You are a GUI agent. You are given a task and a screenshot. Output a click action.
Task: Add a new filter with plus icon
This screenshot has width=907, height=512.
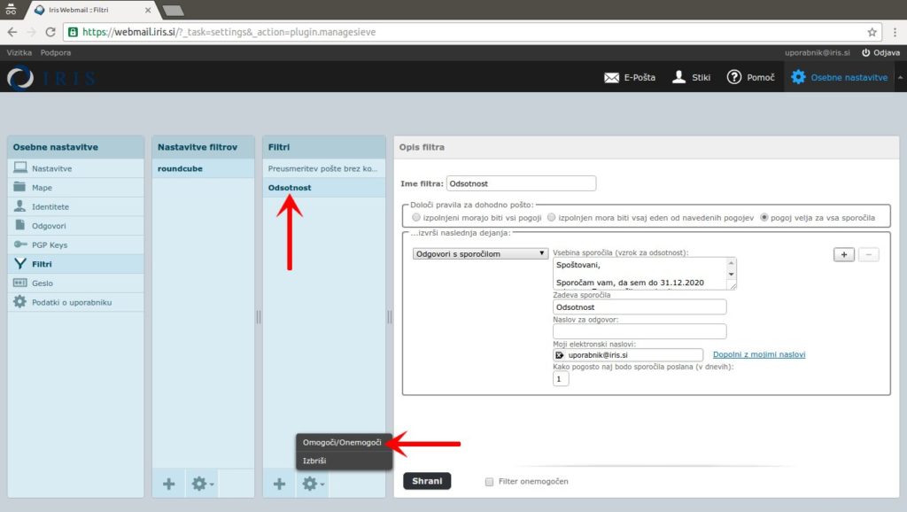coord(279,484)
